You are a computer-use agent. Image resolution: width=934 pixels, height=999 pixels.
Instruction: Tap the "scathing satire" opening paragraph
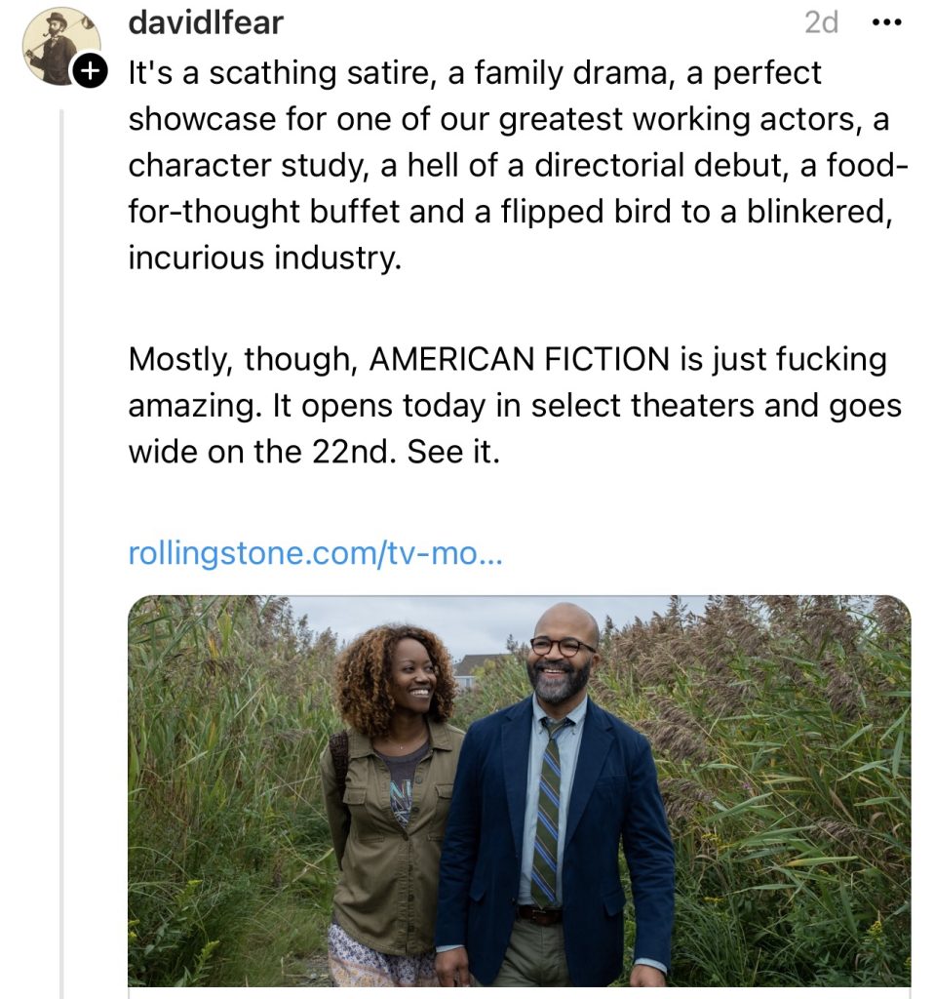coord(507,166)
